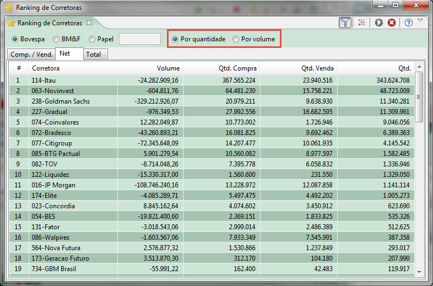
Task: Click star icon on Ranking de Corretoras tab
Action: point(11,23)
